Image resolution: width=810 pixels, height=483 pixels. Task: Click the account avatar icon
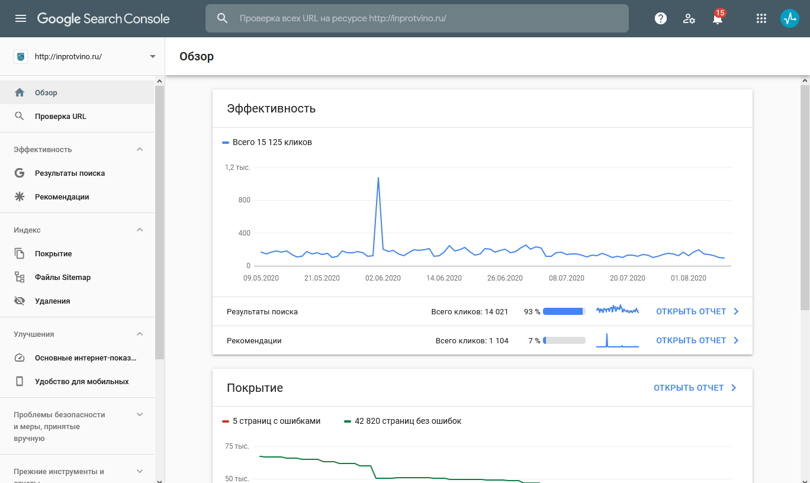(x=790, y=18)
